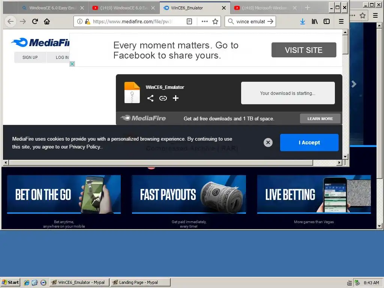Click the keyboard icon in system tray
The image size is (384, 288).
click(350, 283)
